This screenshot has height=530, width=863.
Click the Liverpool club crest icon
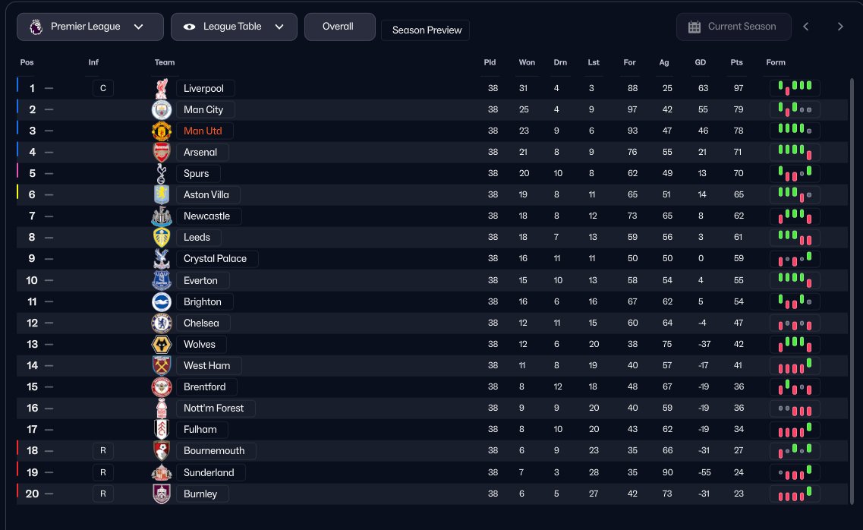point(162,88)
